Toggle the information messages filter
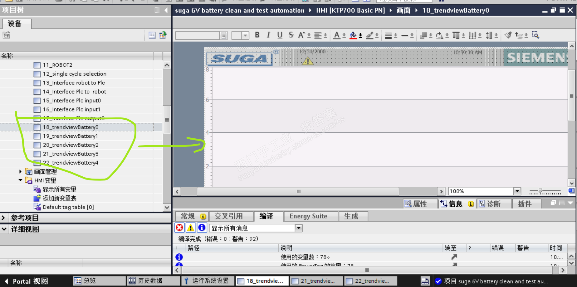The width and height of the screenshot is (577, 287). (202, 228)
